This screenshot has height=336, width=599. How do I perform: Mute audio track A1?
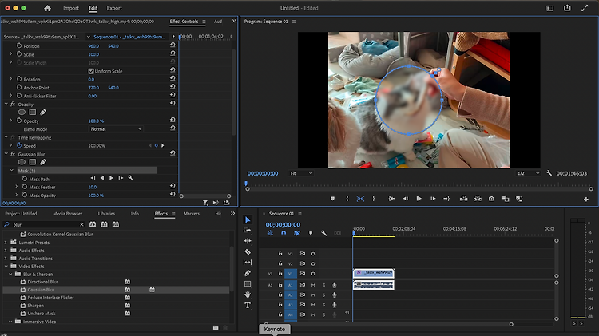(313, 284)
